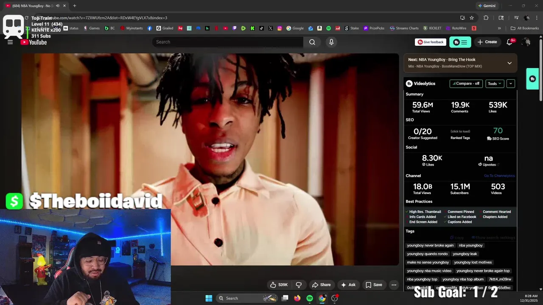
Task: Click the TubeBuddy side tab icon
Action: pyautogui.click(x=532, y=79)
